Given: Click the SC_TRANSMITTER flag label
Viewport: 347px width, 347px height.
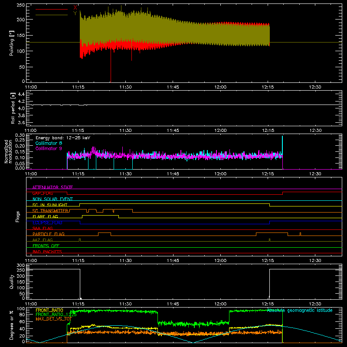Looking at the screenshot, I should [50, 211].
